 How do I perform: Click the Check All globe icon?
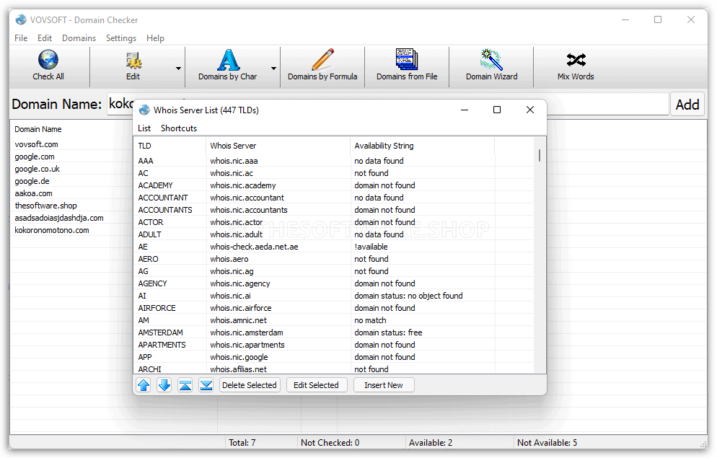pos(48,59)
